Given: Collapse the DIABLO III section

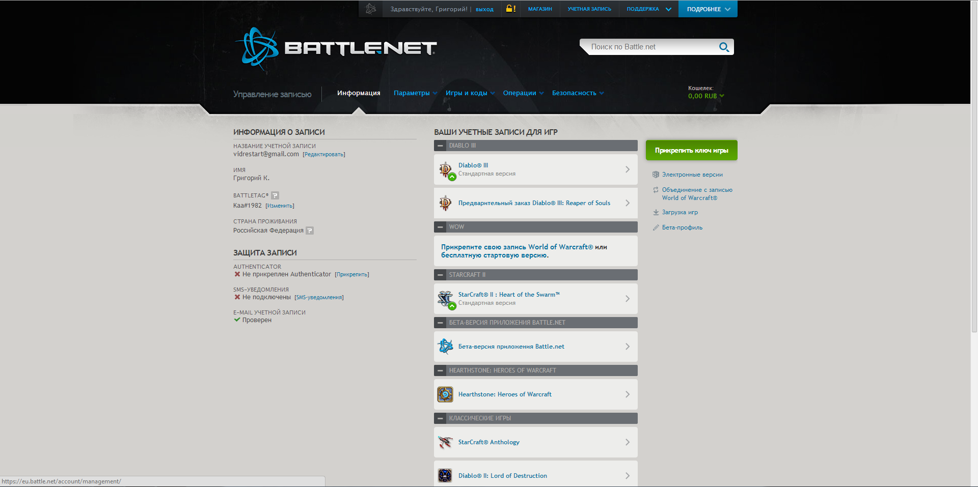Looking at the screenshot, I should click(x=441, y=146).
